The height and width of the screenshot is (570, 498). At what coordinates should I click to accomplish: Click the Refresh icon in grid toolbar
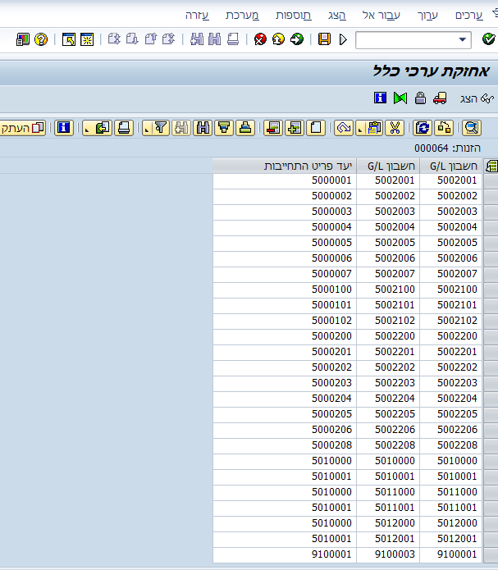pyautogui.click(x=423, y=128)
